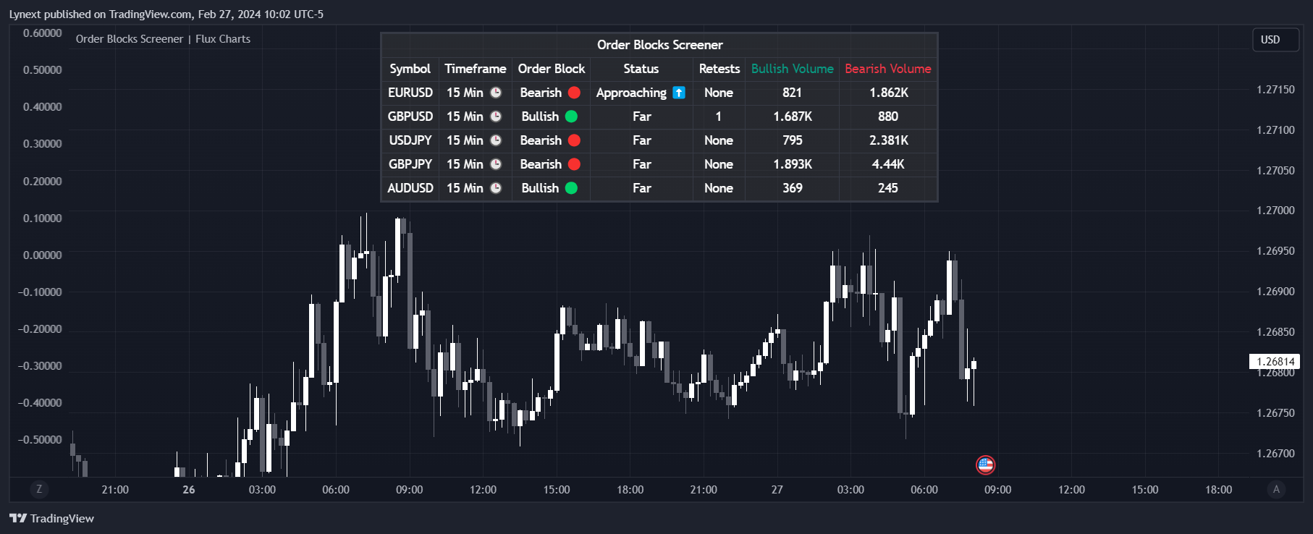Click the USDJPY symbol cell
The height and width of the screenshot is (534, 1313).
pos(410,140)
